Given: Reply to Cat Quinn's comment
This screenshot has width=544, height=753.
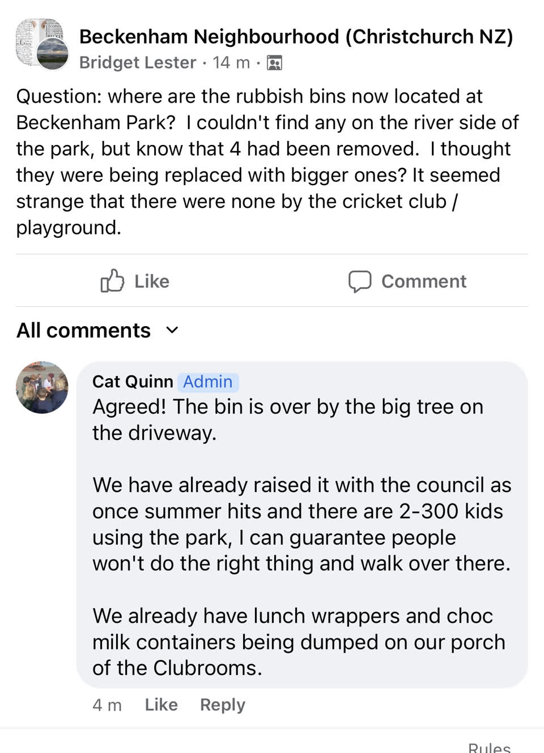Looking at the screenshot, I should click(x=223, y=705).
